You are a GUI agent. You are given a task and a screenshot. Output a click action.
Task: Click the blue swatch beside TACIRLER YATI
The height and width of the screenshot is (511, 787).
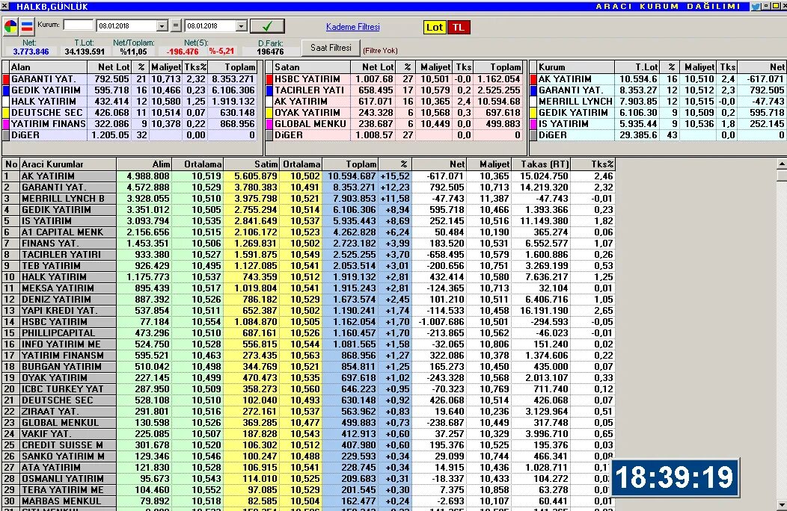[x=269, y=90]
